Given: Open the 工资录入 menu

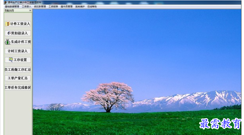Looking at the screenshot, I should coord(26,6).
